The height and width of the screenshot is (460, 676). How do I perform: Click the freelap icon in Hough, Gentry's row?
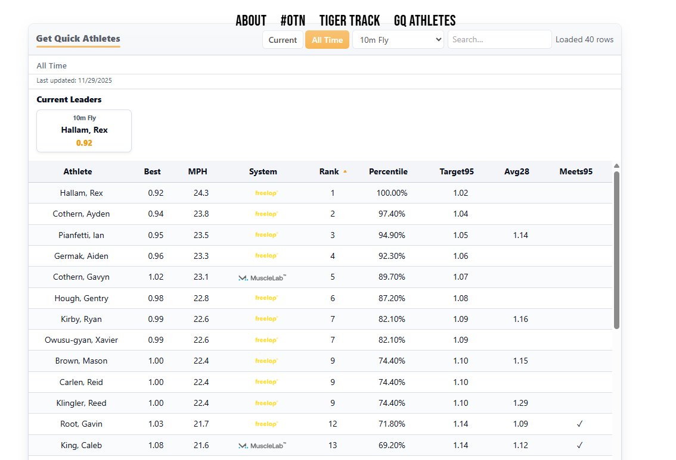tap(264, 298)
